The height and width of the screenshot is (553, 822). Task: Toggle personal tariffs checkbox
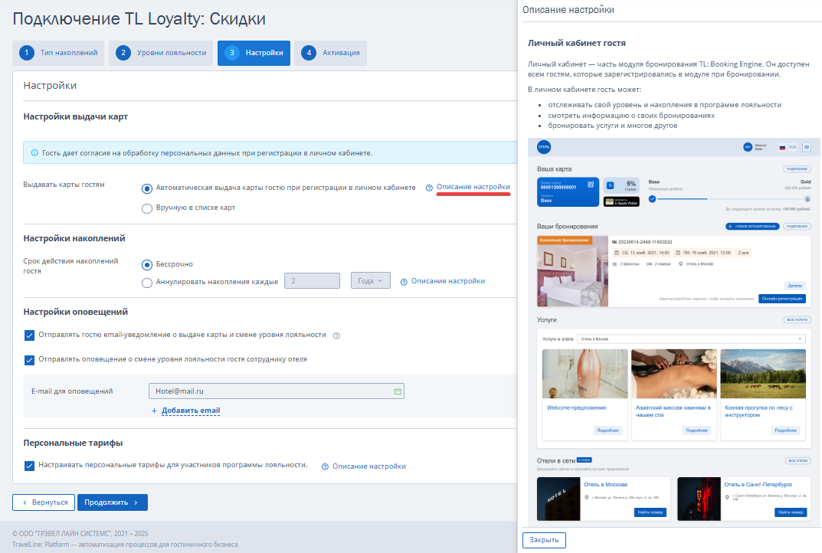click(29, 466)
